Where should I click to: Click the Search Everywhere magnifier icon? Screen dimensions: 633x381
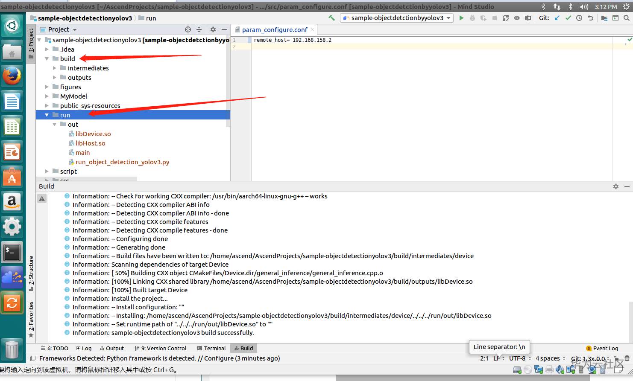[x=627, y=18]
